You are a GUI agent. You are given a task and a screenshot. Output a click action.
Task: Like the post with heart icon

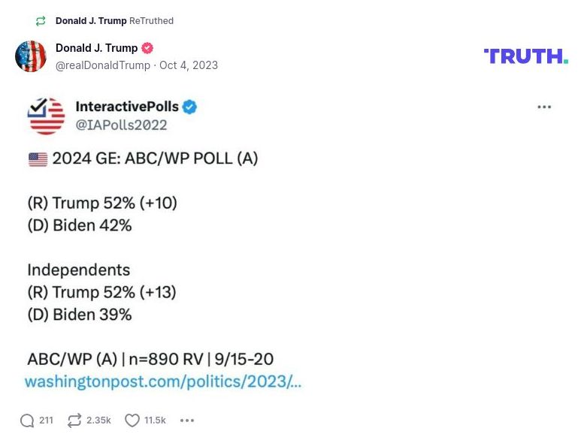(132, 420)
